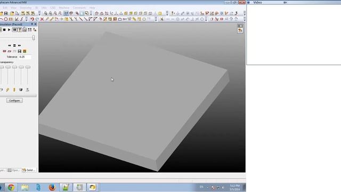
Task: Open the Geometry menu
Action: 26,7
